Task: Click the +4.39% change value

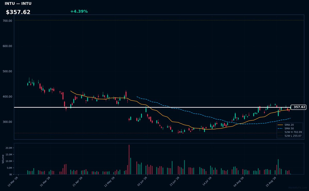Action: coord(79,11)
